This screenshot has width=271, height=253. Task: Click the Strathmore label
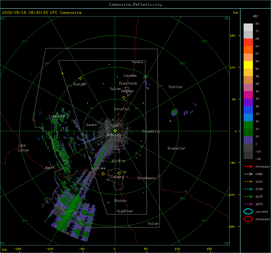[x=146, y=178]
